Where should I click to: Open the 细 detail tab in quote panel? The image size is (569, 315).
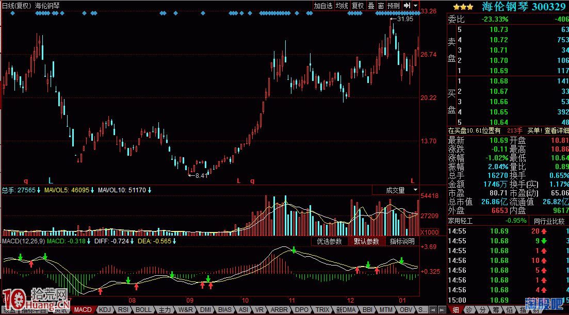(x=456, y=310)
